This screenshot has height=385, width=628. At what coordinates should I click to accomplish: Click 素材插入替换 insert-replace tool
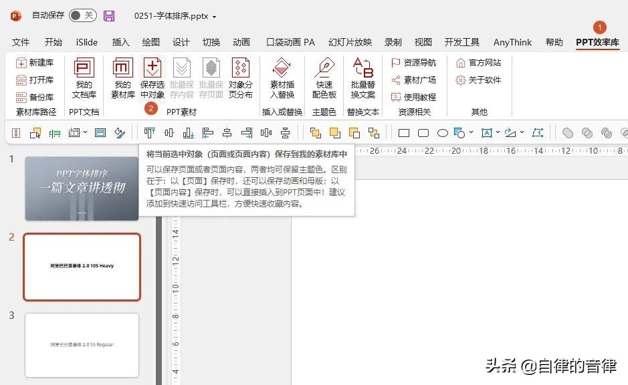click(x=282, y=78)
